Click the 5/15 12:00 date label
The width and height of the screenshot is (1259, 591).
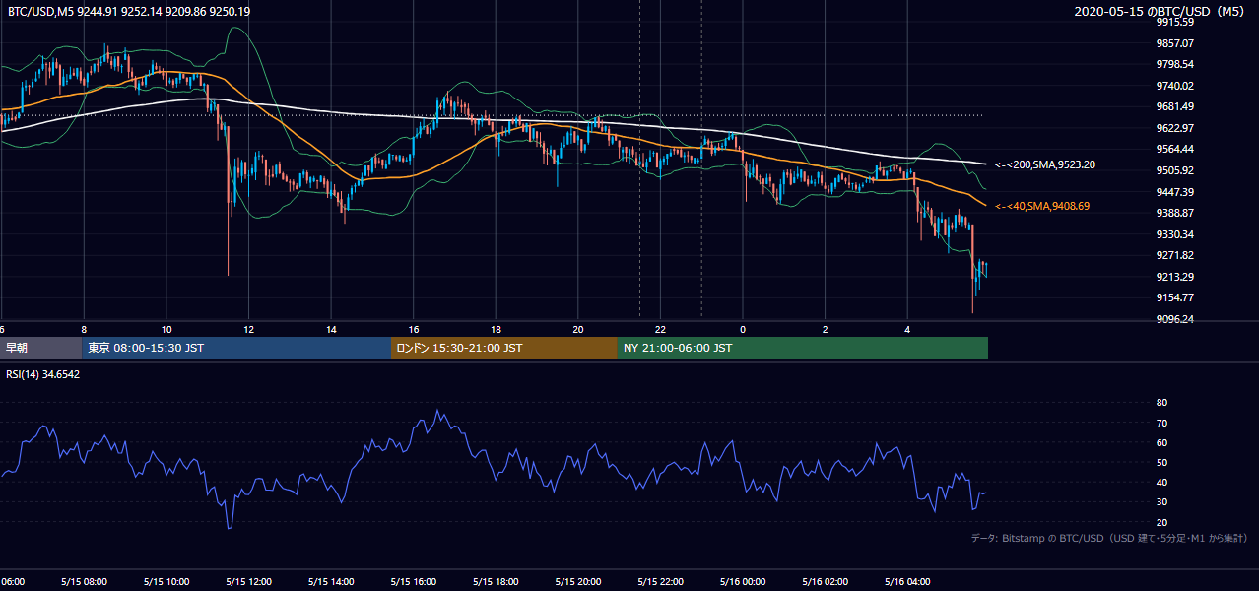click(248, 582)
